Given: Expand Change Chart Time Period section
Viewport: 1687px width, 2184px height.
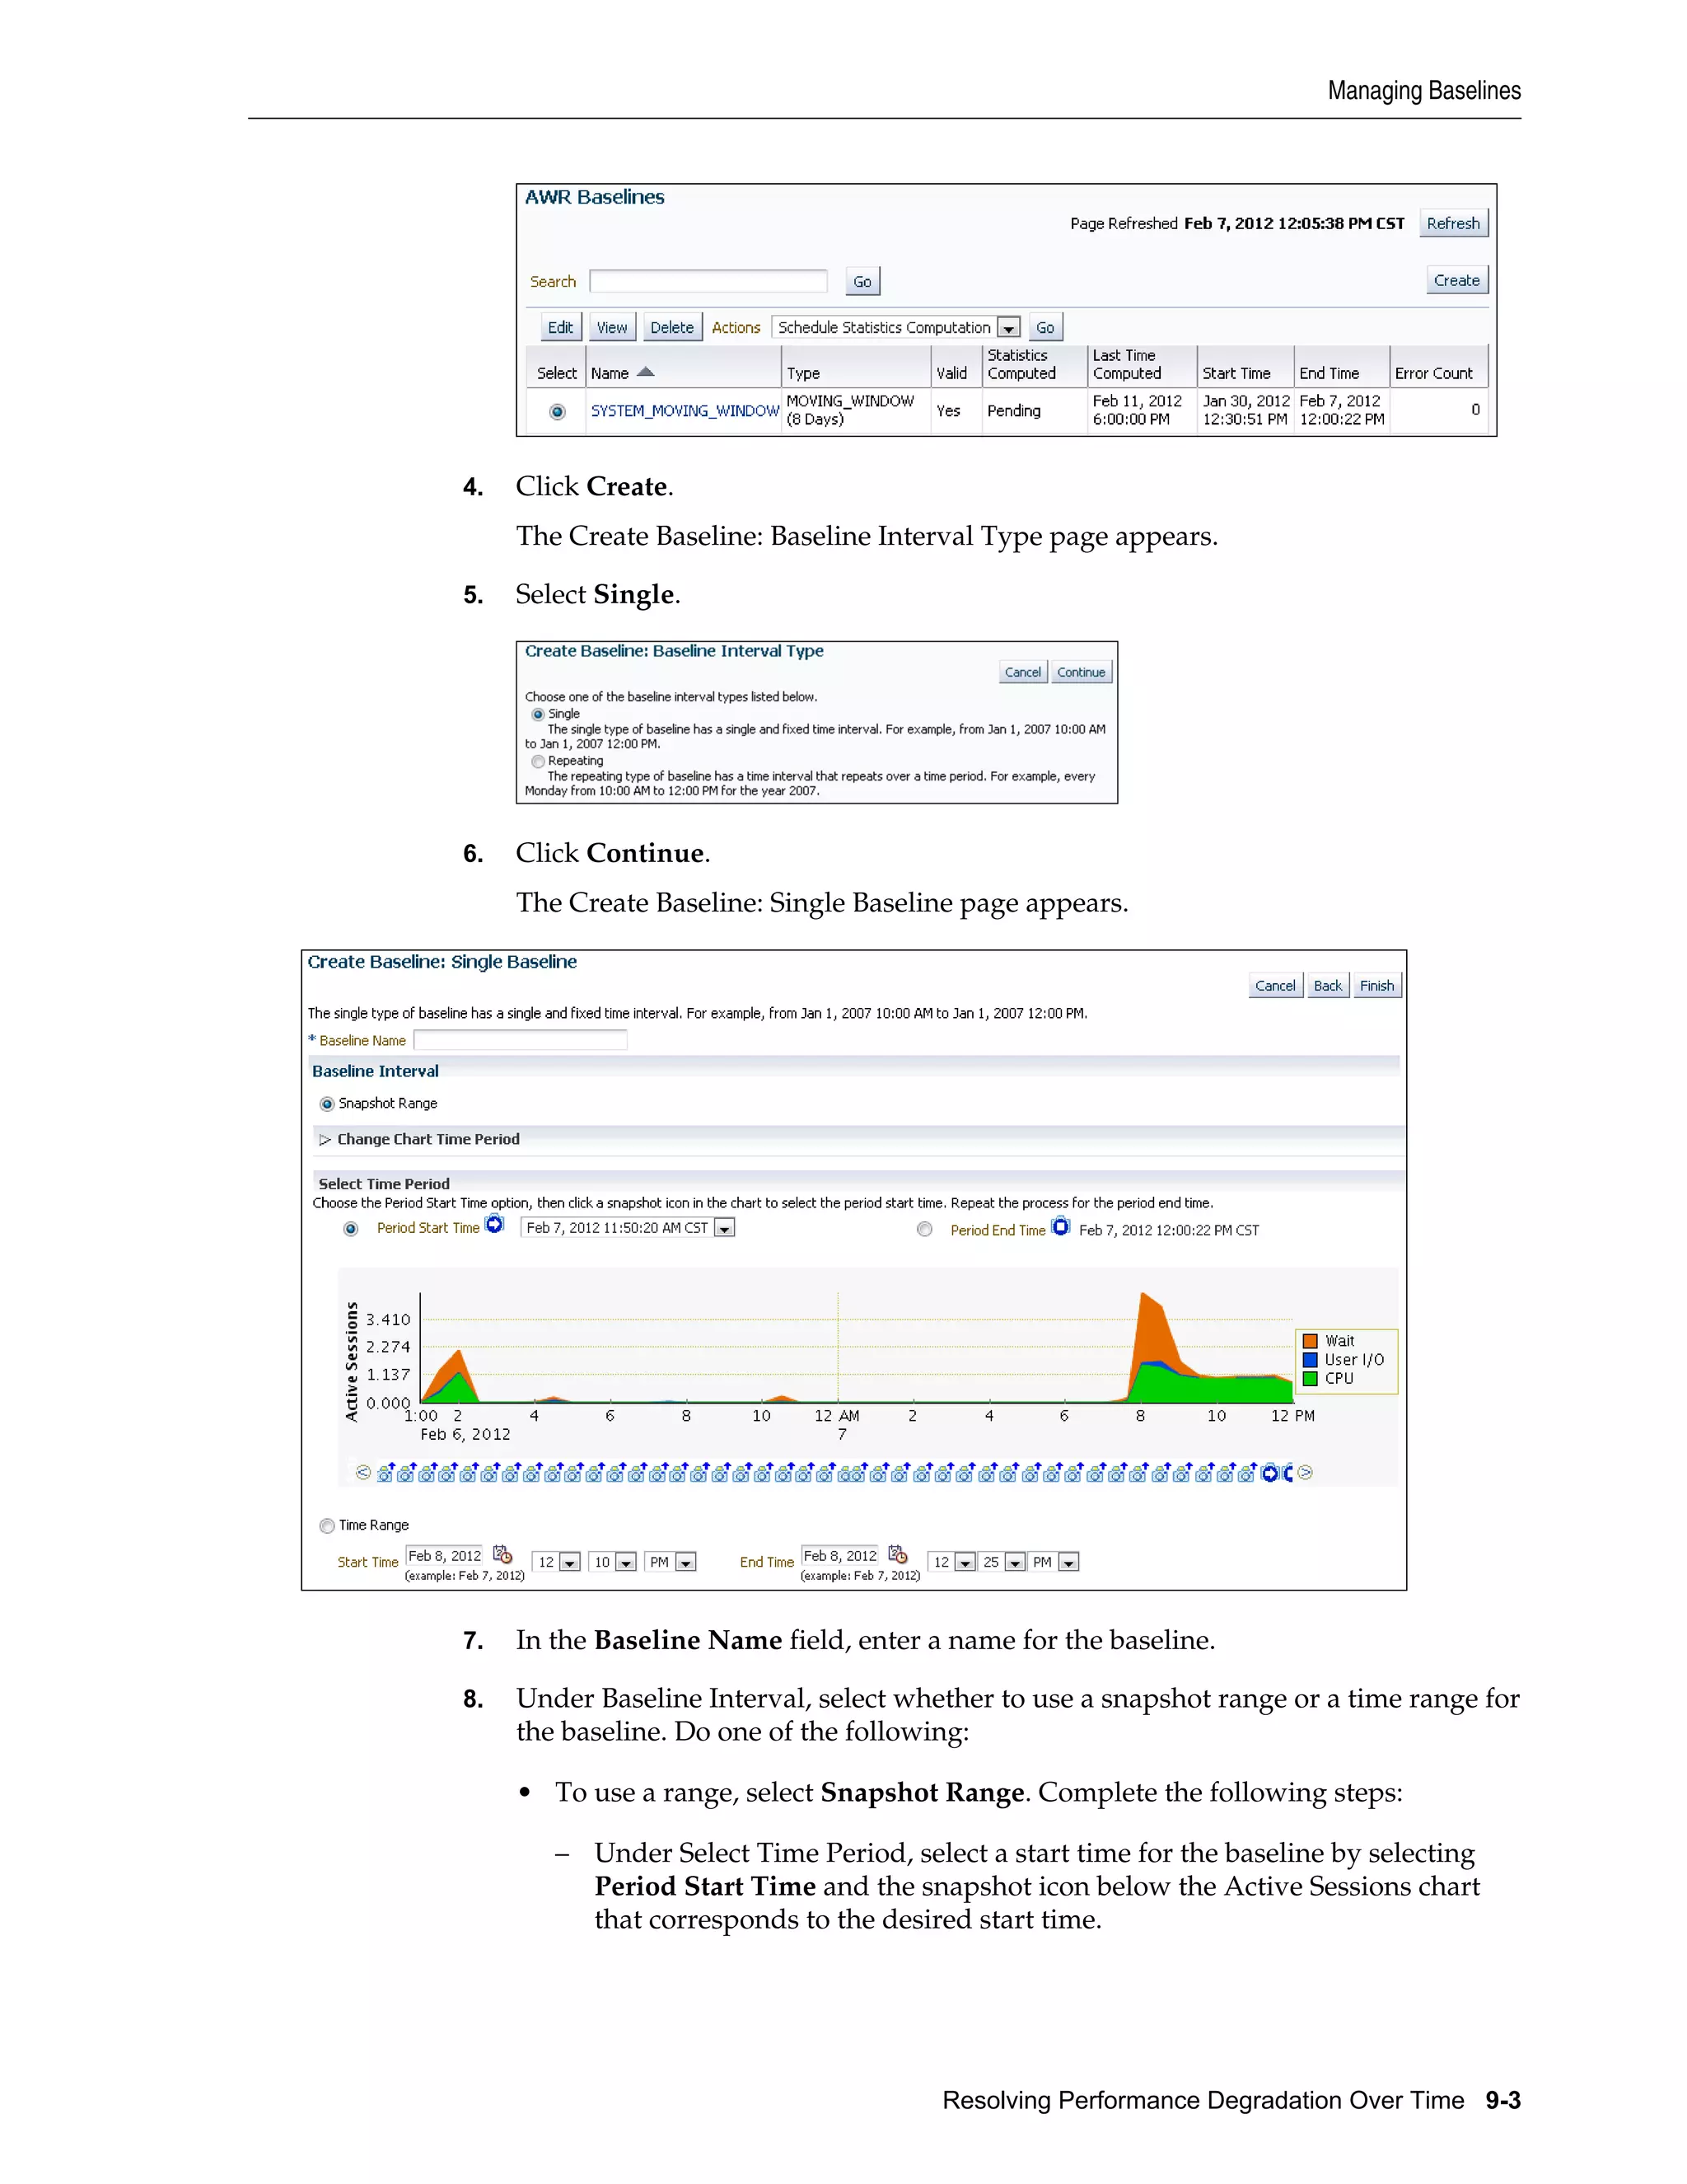Looking at the screenshot, I should [325, 1139].
